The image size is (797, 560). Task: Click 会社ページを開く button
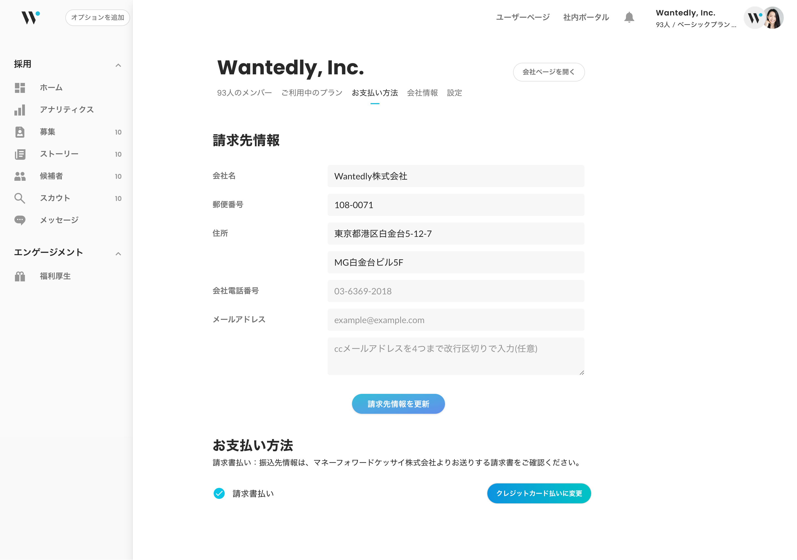(549, 72)
